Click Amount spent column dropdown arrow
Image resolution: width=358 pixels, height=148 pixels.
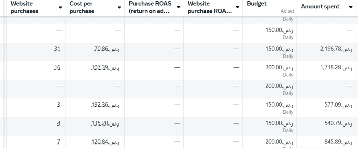point(351,7)
